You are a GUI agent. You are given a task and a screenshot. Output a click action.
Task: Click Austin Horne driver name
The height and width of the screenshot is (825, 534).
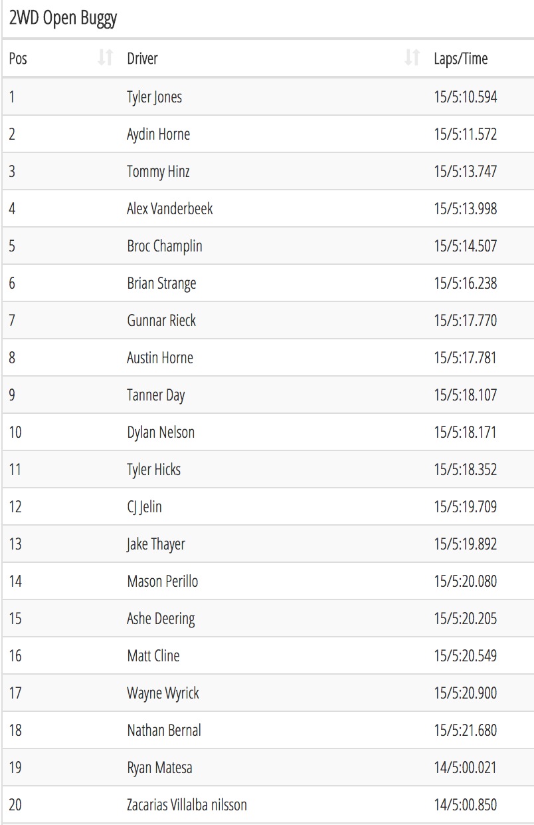[x=160, y=358]
